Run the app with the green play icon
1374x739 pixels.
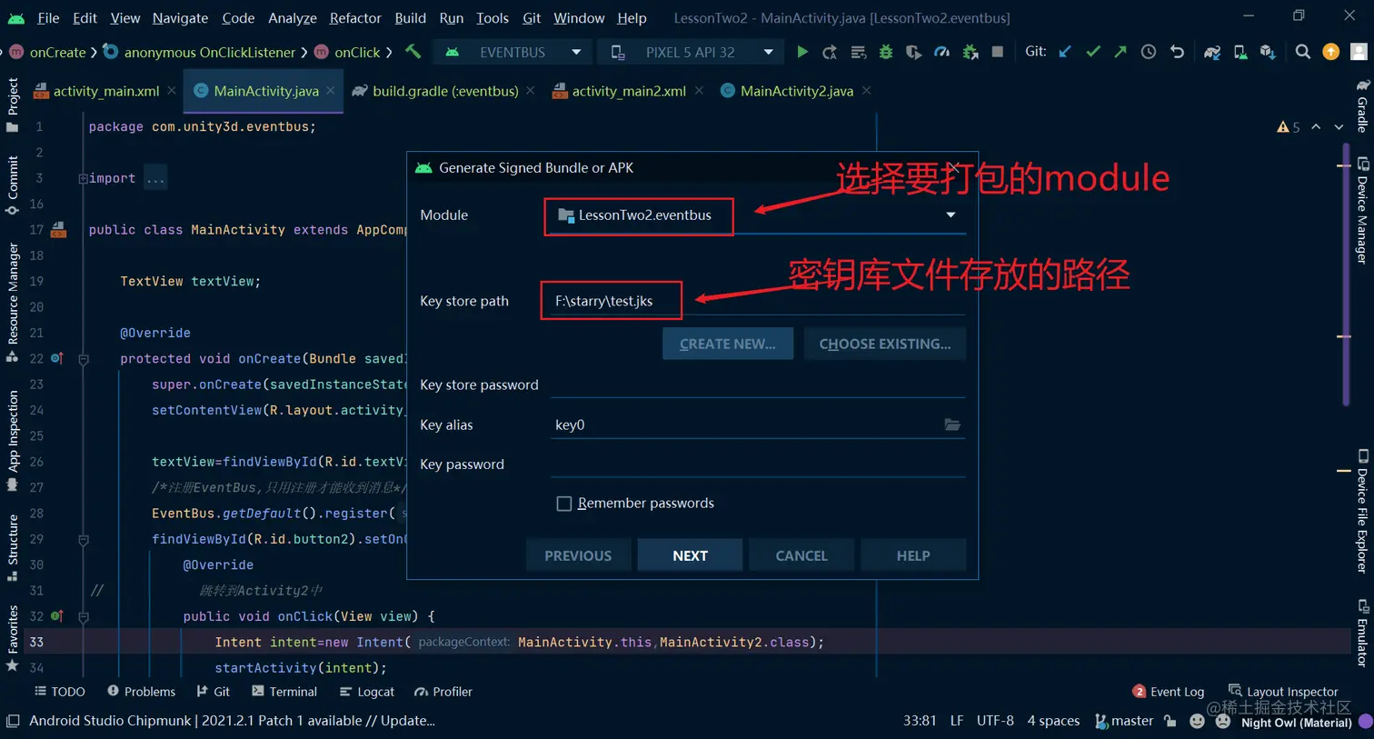(802, 52)
